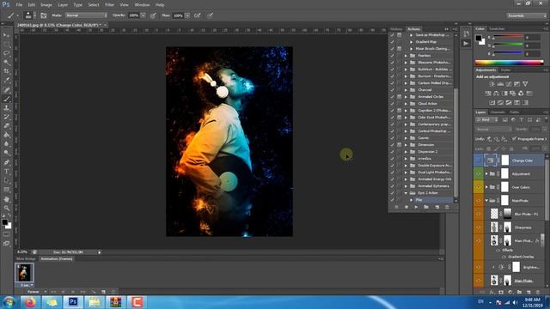Add a Color Balance adjustment icon
Viewport: 550px width, 309px height.
[x=496, y=94]
